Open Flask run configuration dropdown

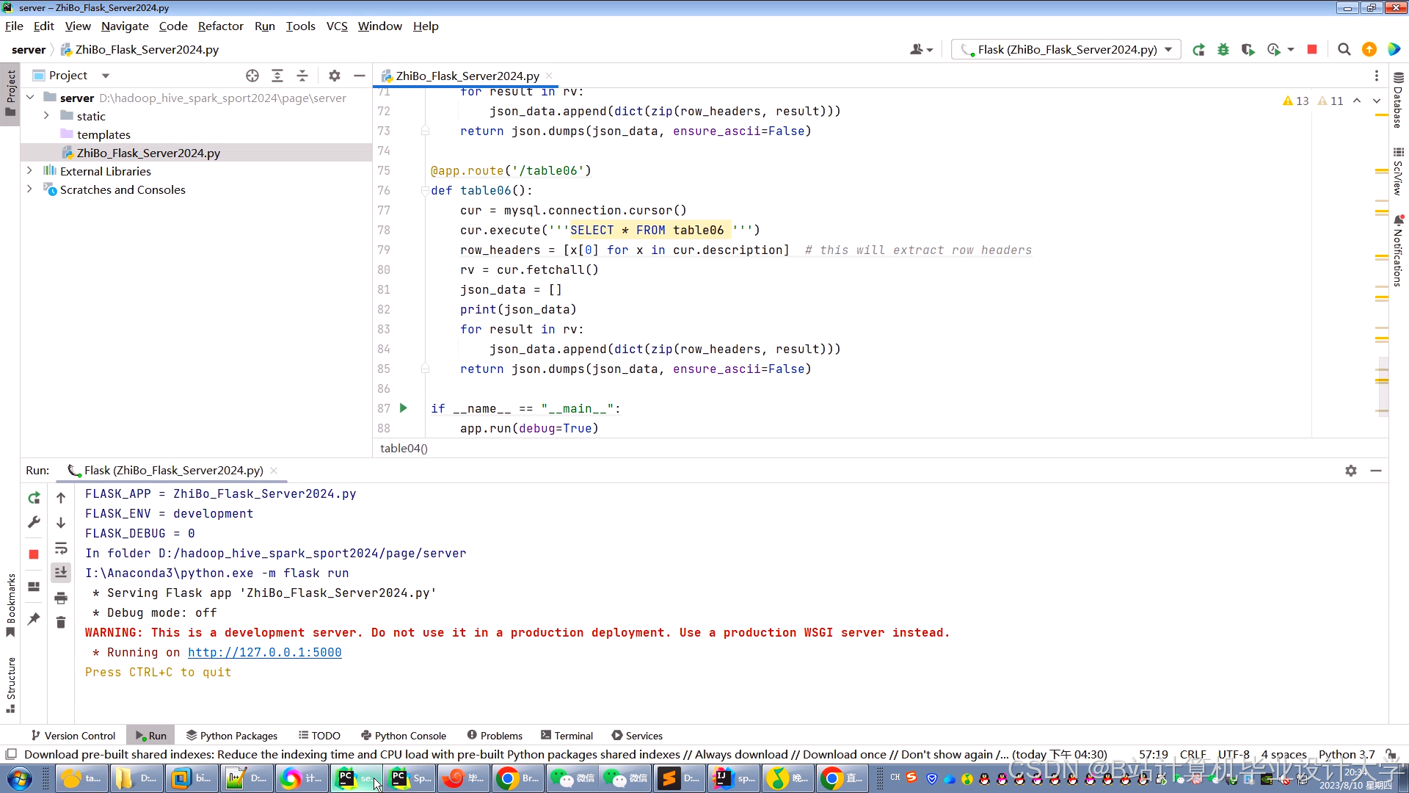point(1168,50)
